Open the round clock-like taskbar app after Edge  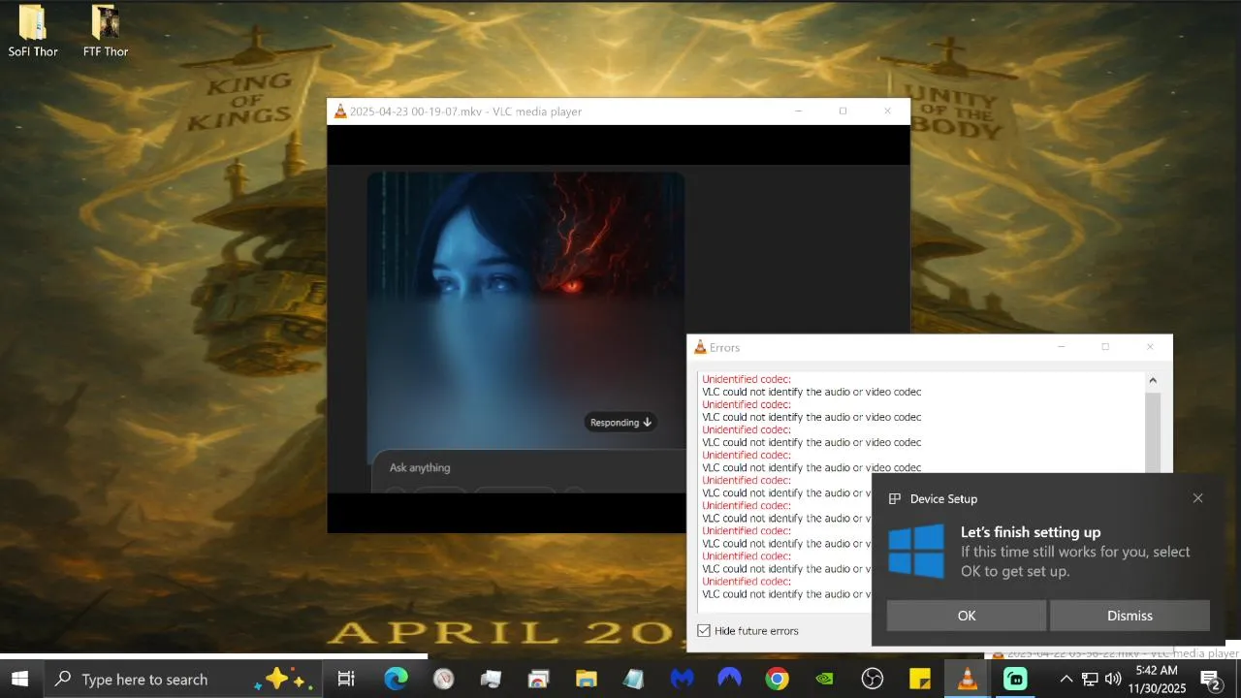(443, 680)
